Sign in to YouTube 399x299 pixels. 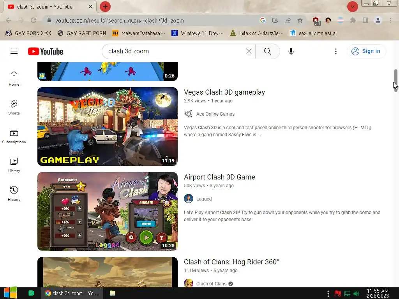point(366,51)
